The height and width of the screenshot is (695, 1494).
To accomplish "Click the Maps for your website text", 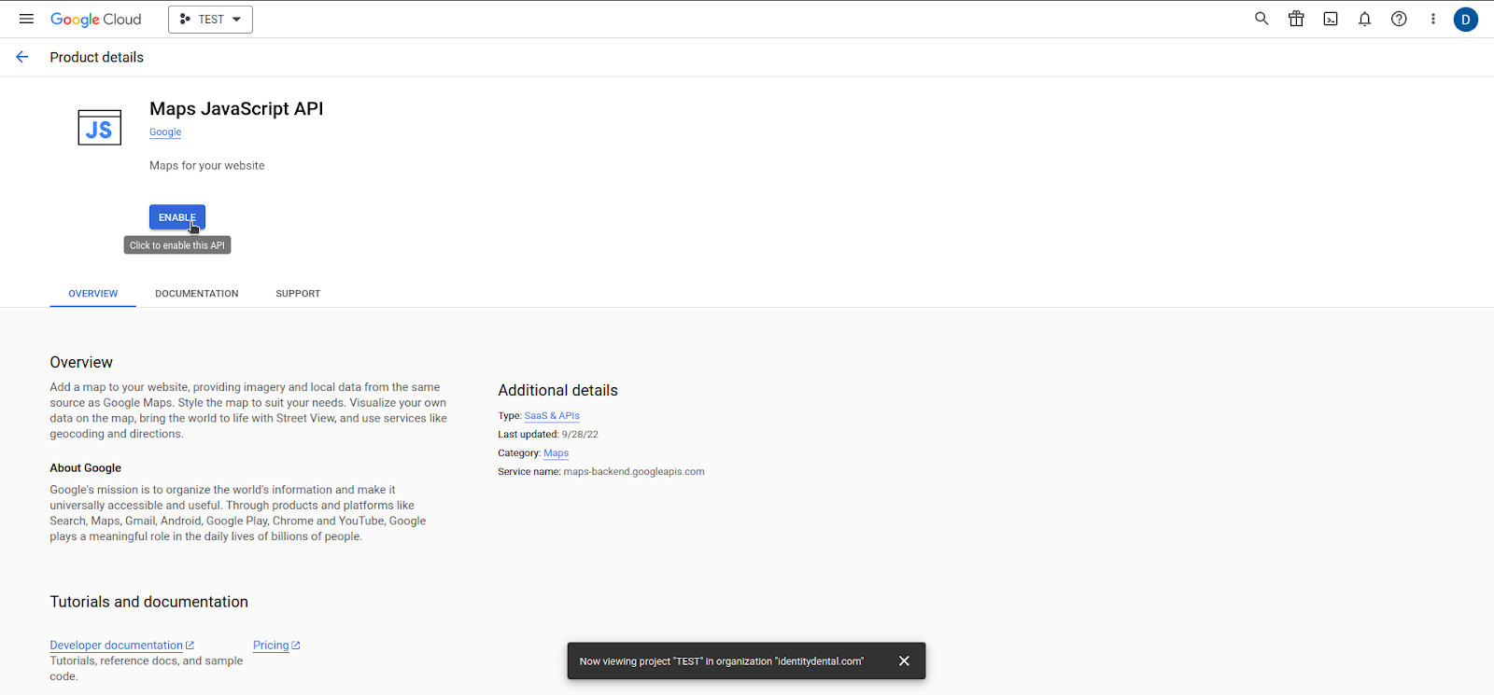I will [207, 166].
